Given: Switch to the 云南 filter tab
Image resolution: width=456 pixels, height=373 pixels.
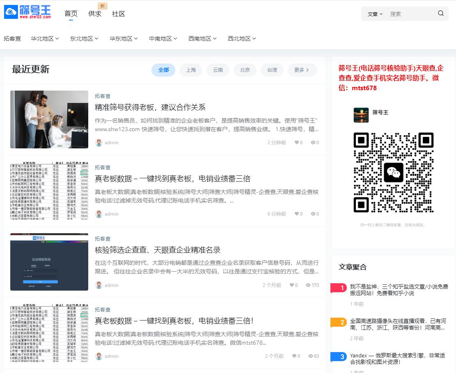Looking at the screenshot, I should [x=218, y=70].
